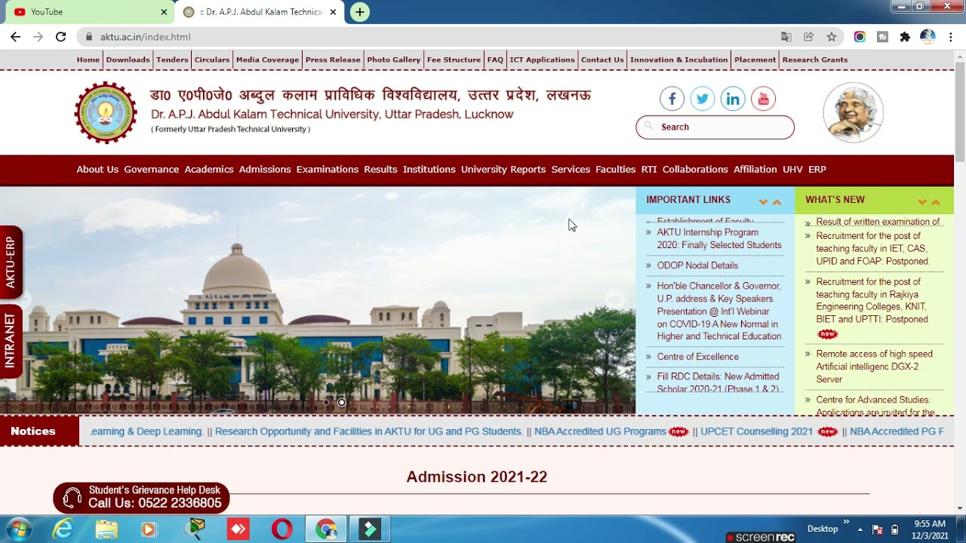Open the Contact Us link
966x543 pixels.
click(x=602, y=60)
